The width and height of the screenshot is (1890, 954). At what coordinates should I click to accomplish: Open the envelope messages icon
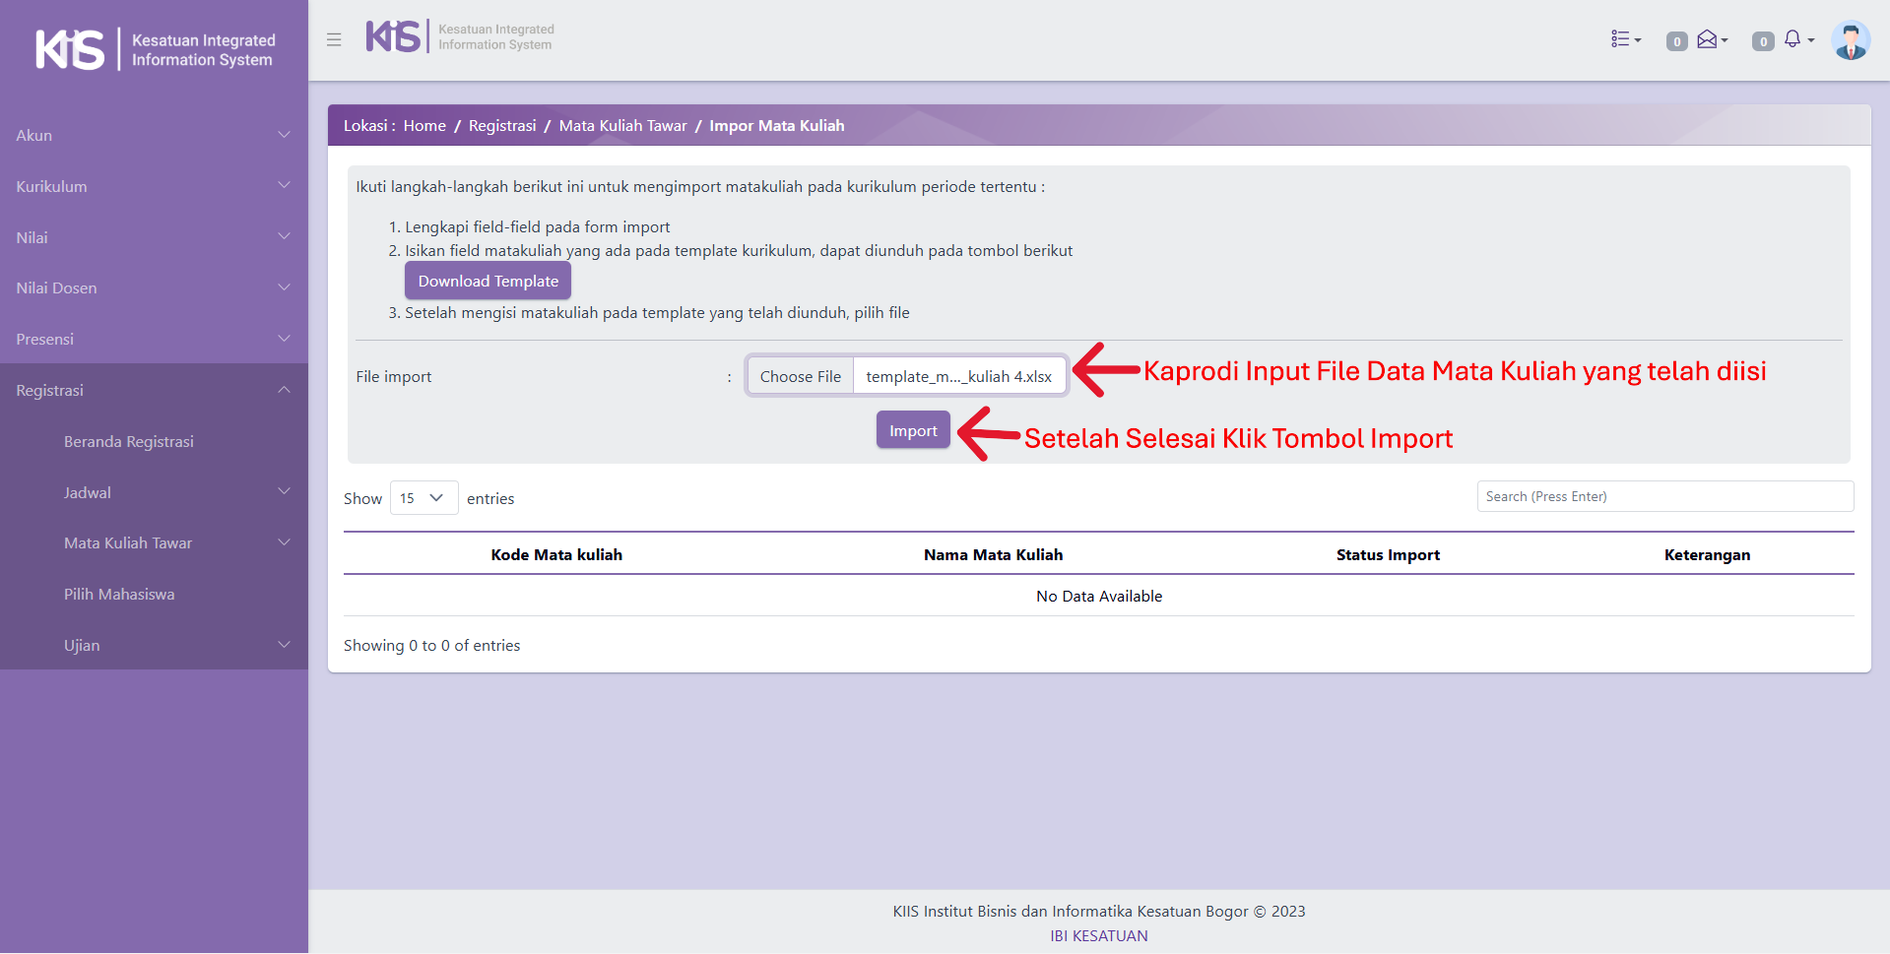pos(1709,39)
